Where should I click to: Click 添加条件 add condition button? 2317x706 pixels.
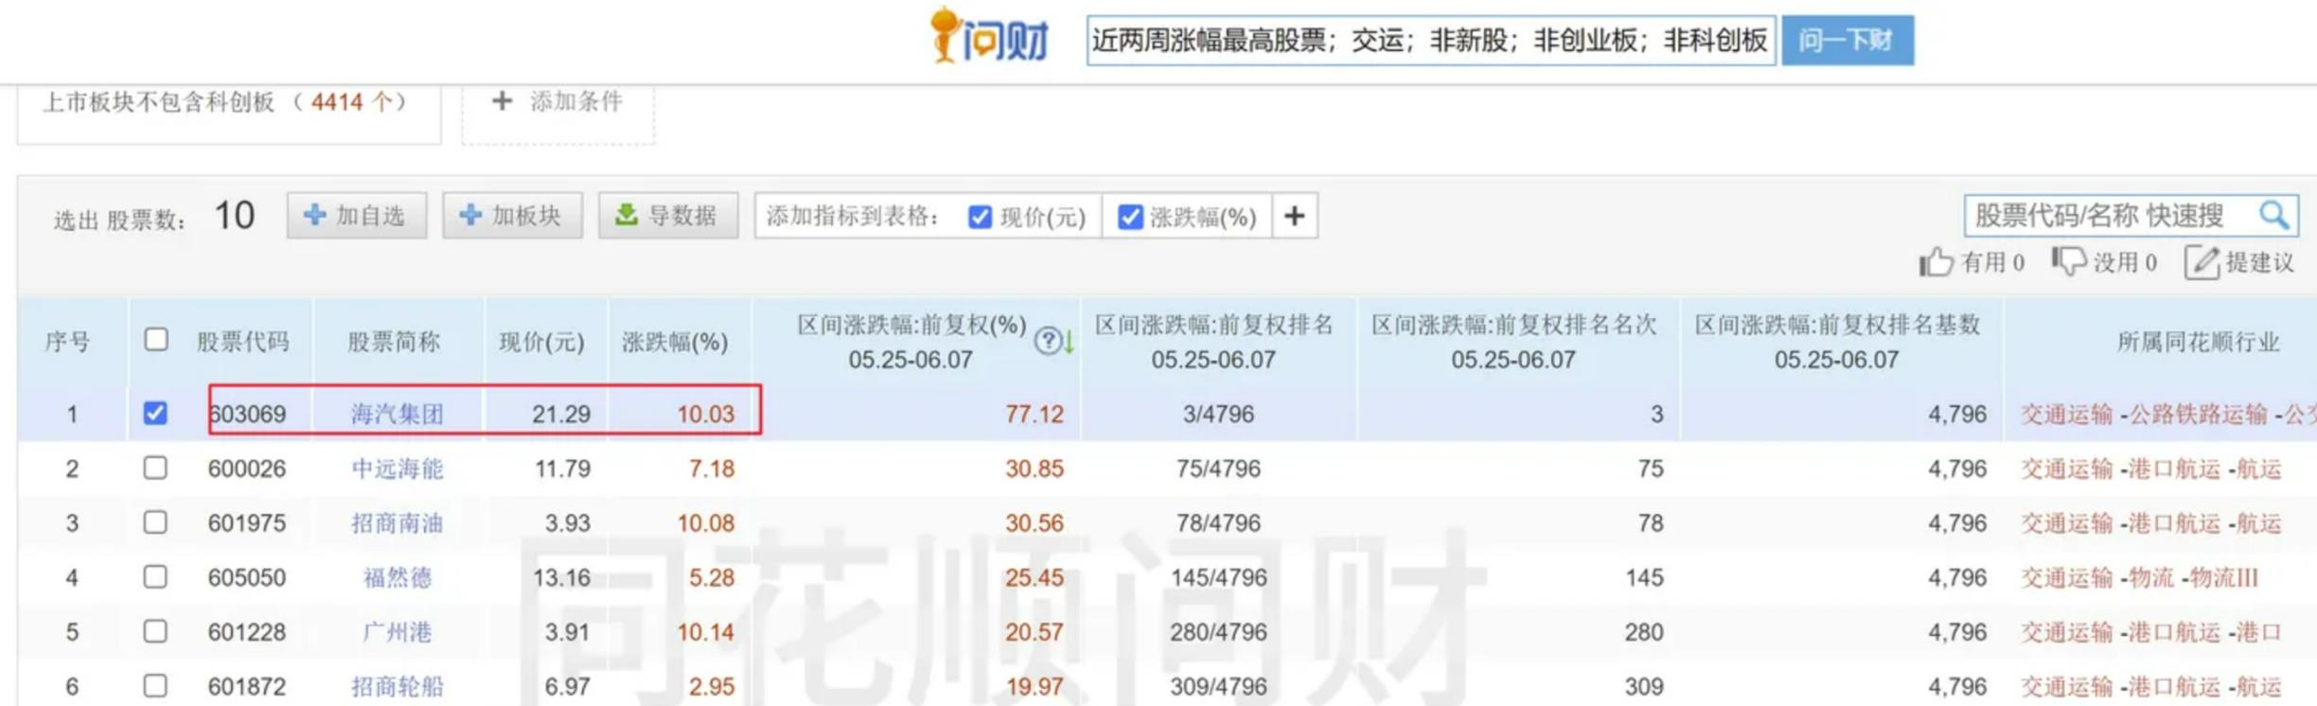click(558, 101)
